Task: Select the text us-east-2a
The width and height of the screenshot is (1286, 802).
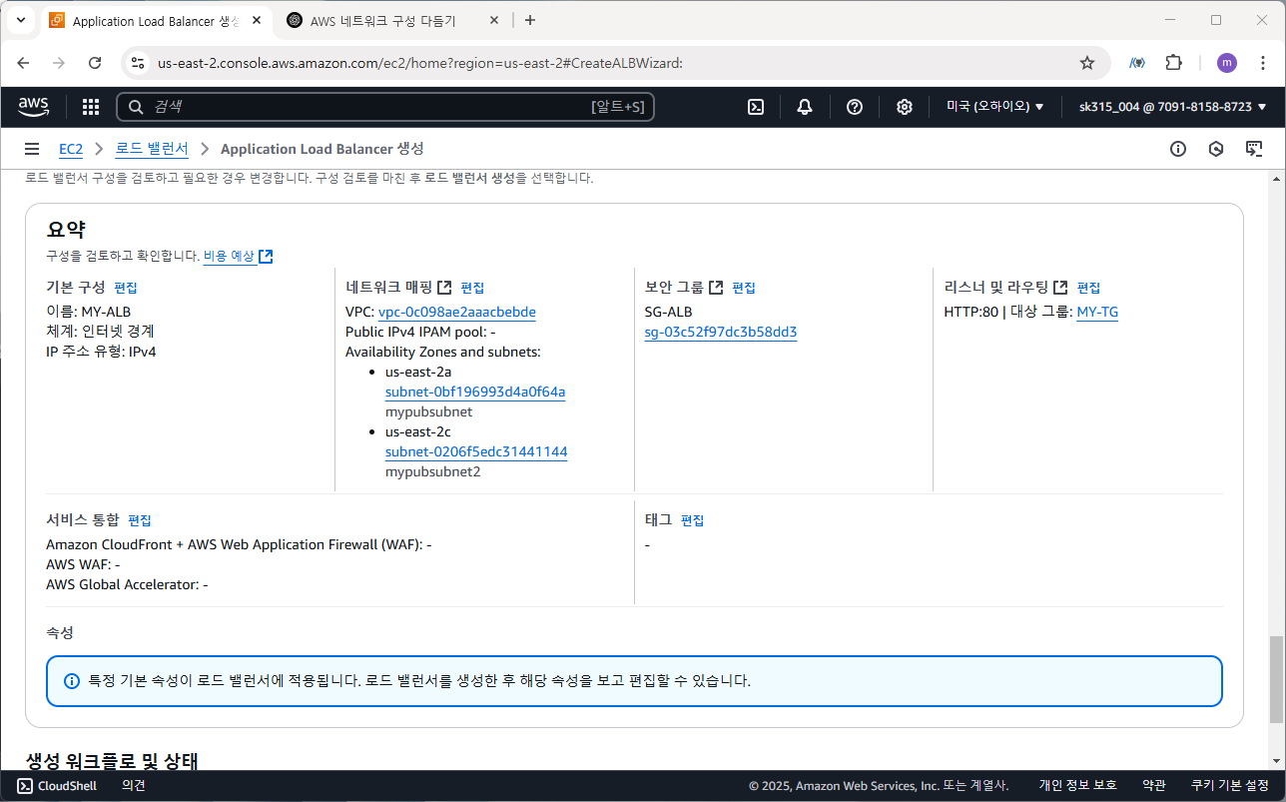Action: click(x=418, y=372)
